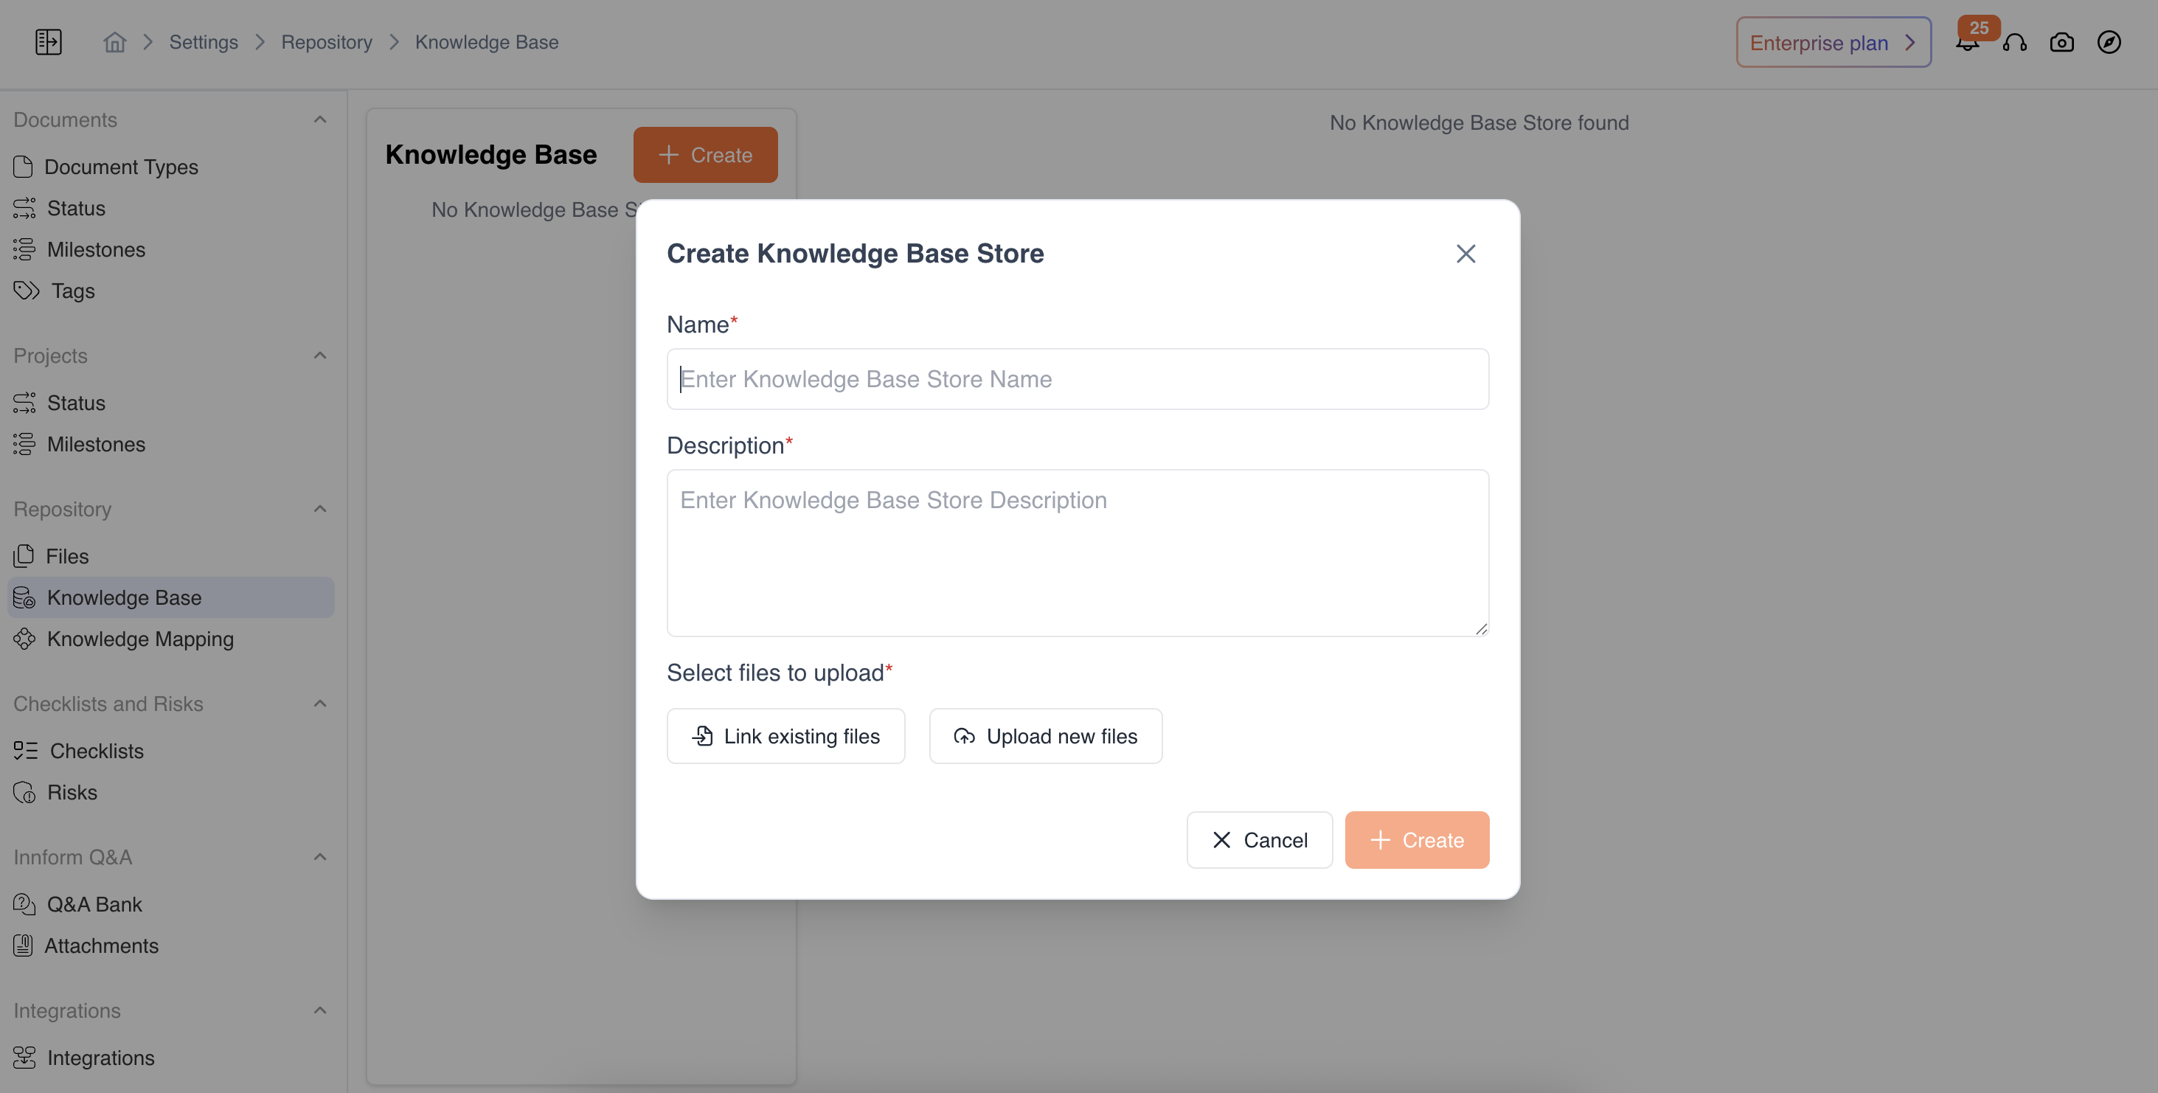Click the camera screenshot icon
Viewport: 2158px width, 1093px height.
2061,43
